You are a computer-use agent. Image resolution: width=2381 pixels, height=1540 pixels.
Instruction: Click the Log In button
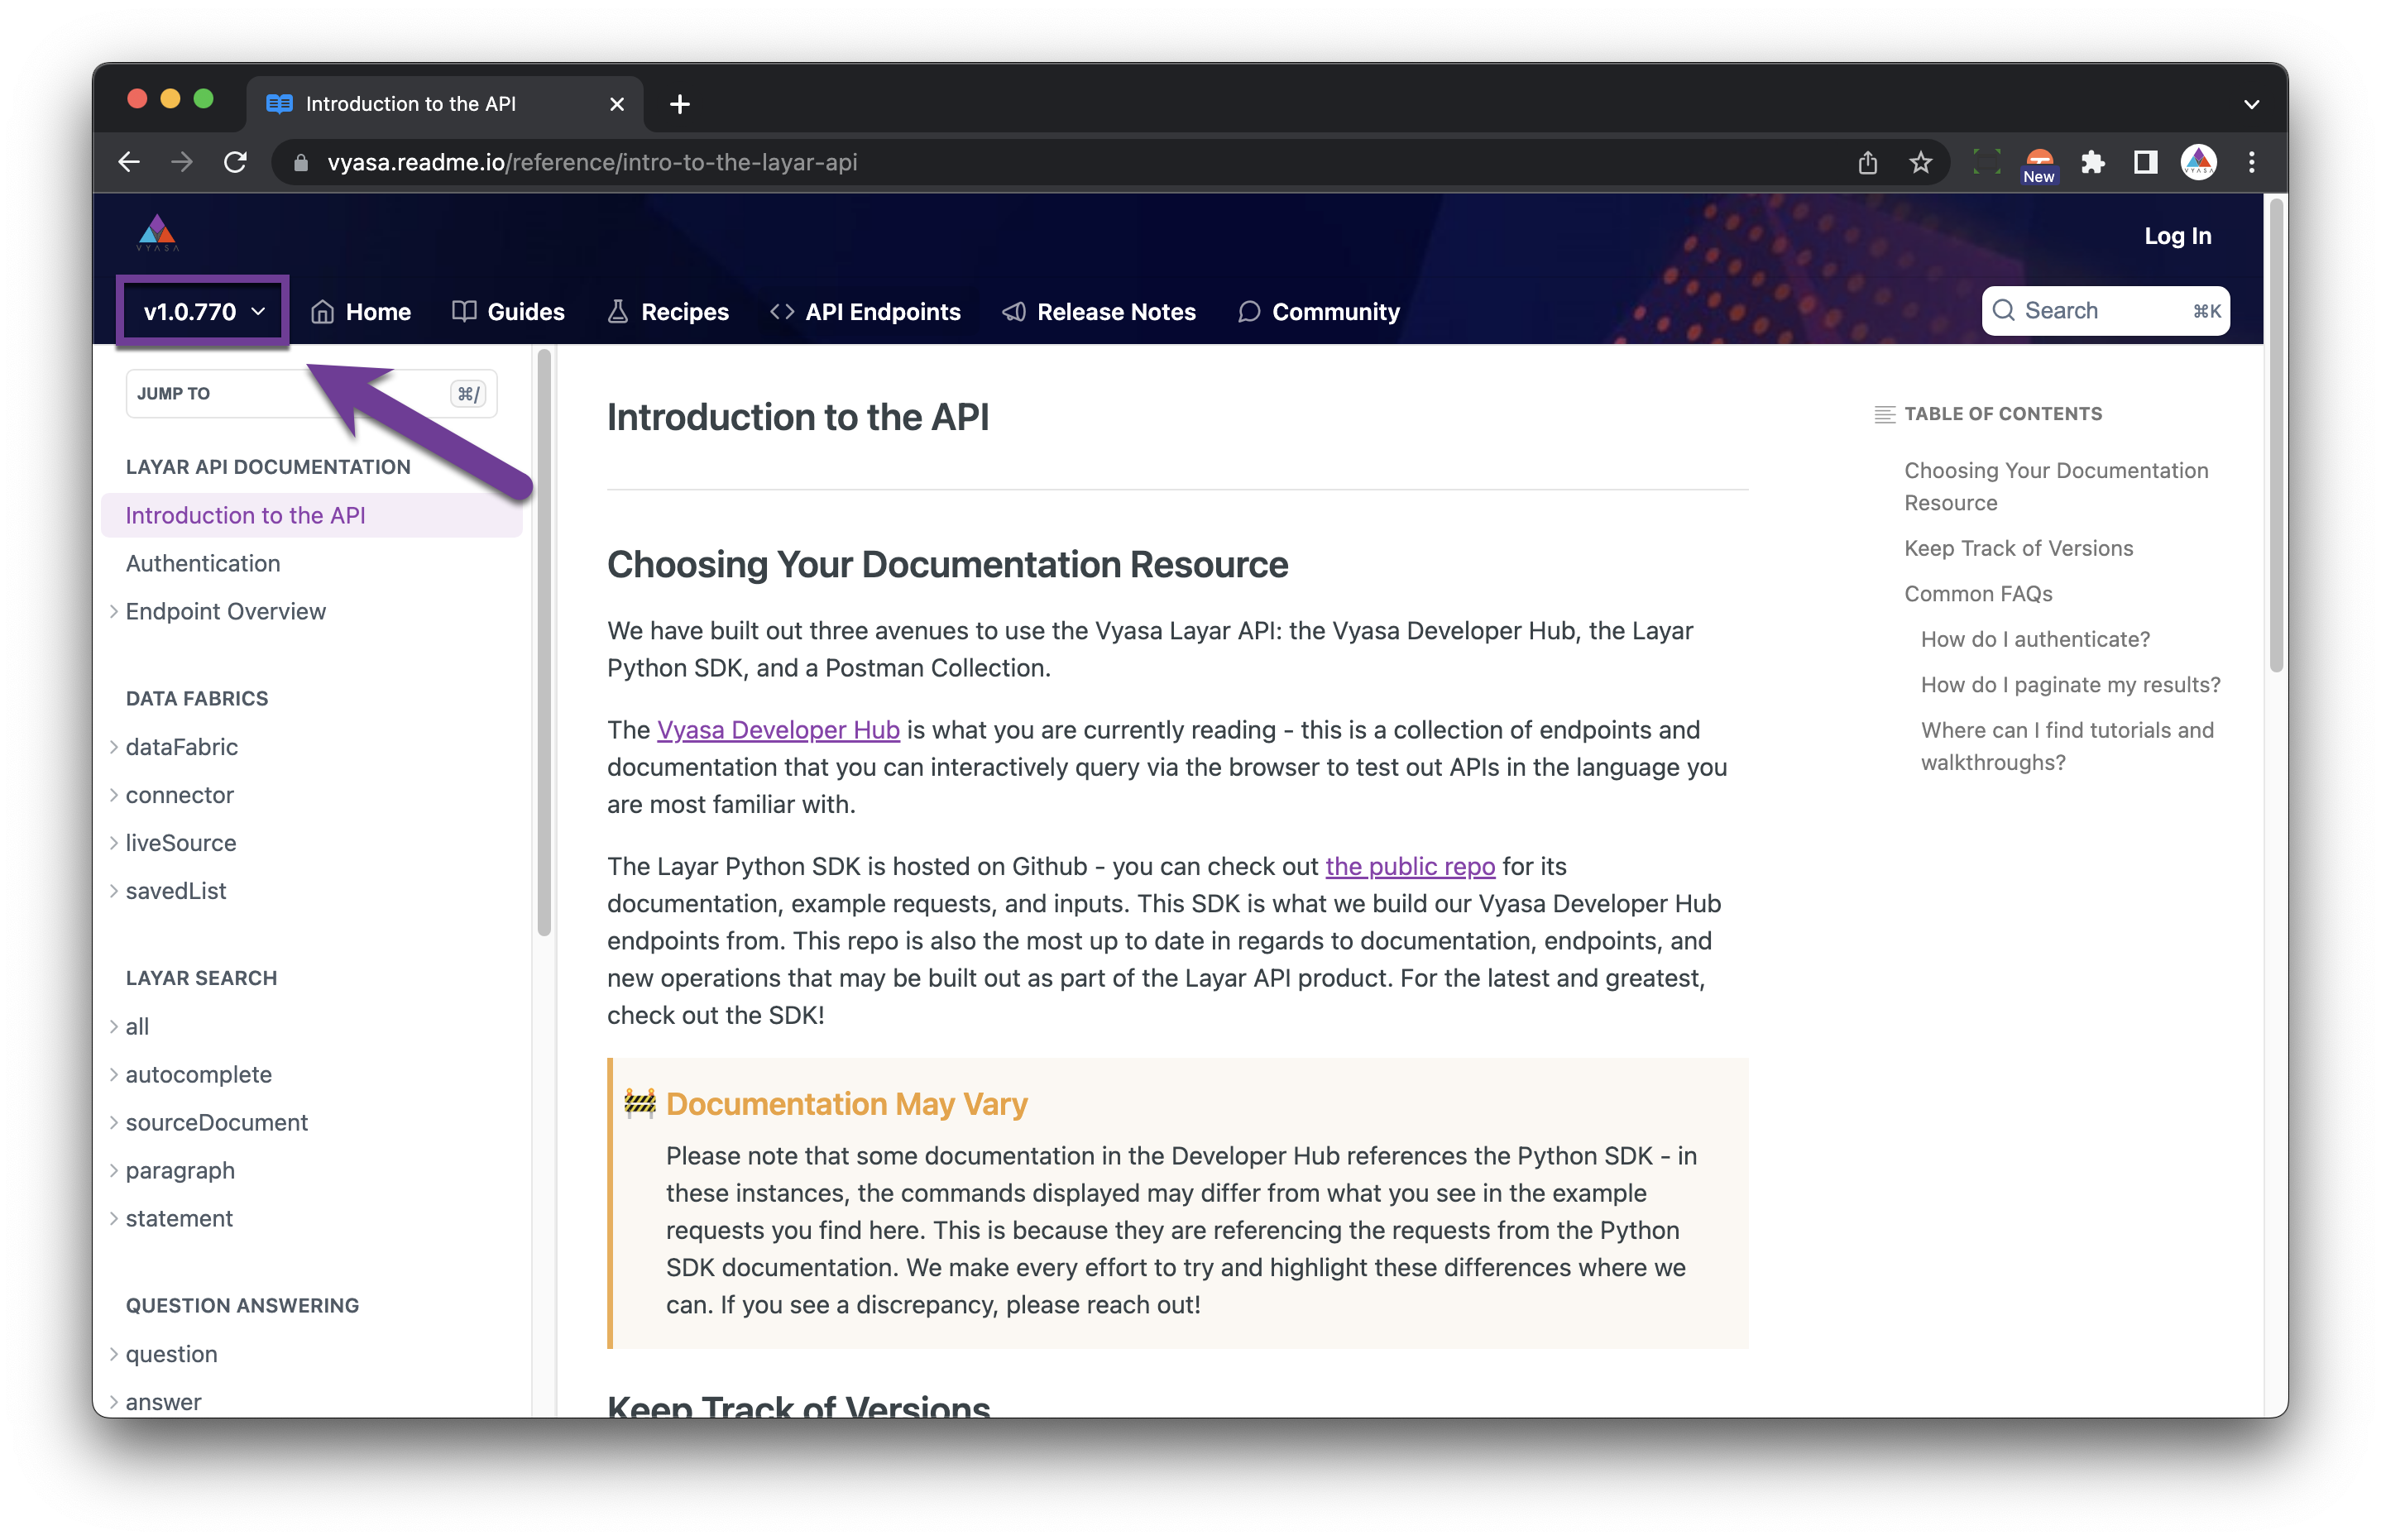pyautogui.click(x=2177, y=236)
